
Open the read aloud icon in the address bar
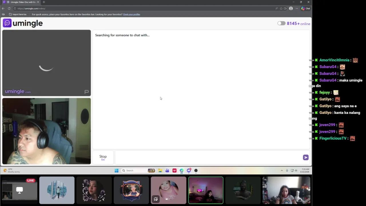point(277,9)
